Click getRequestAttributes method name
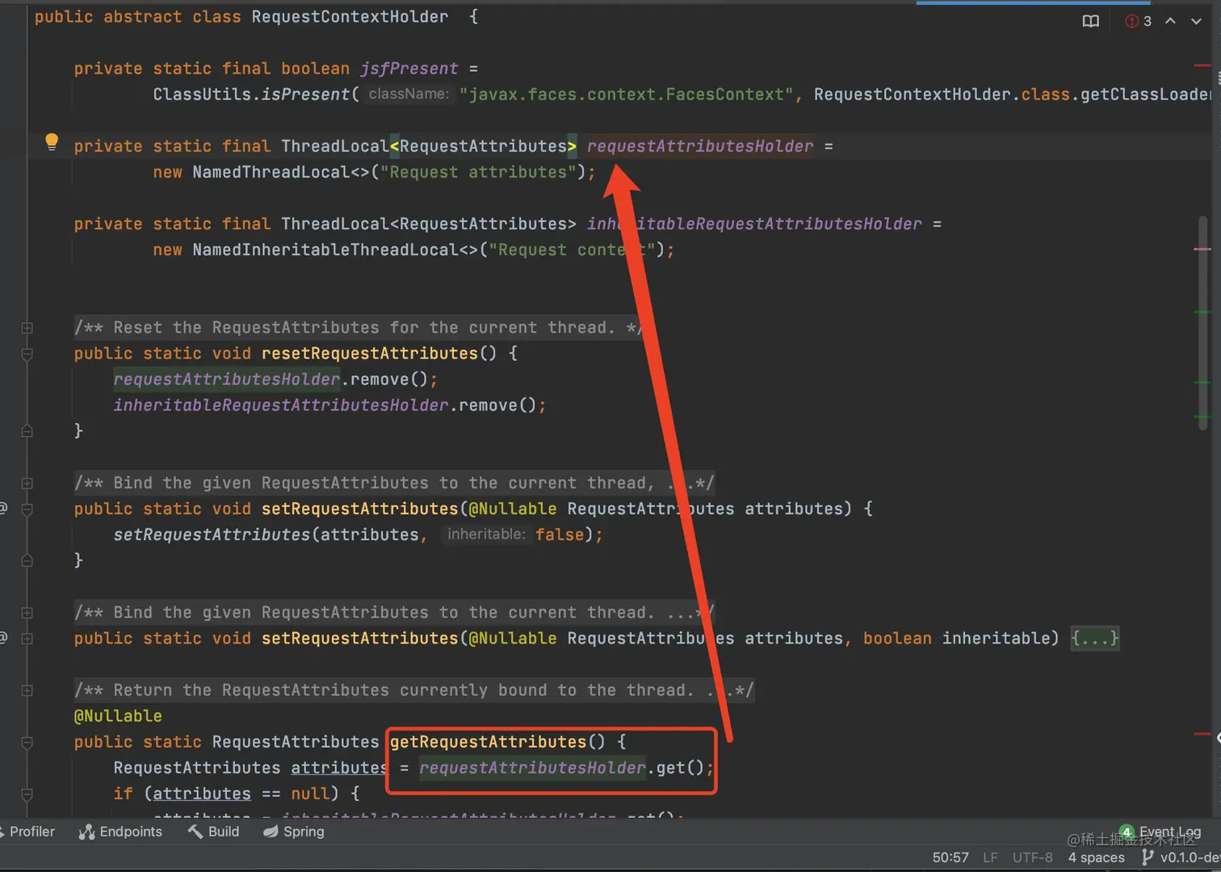 [489, 742]
